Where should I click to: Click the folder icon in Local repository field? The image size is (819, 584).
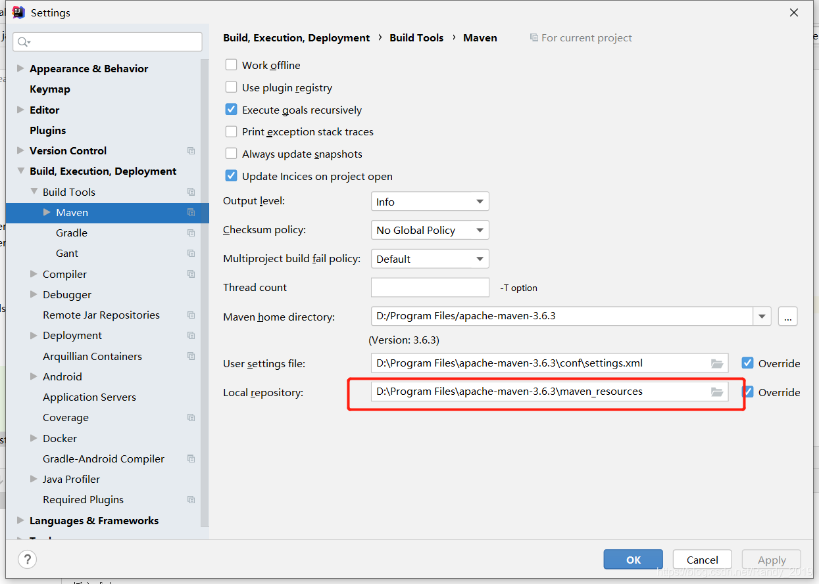717,392
